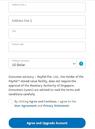The width and height of the screenshot is (95, 129).
Task: Select the City input field
Action: point(47,34)
